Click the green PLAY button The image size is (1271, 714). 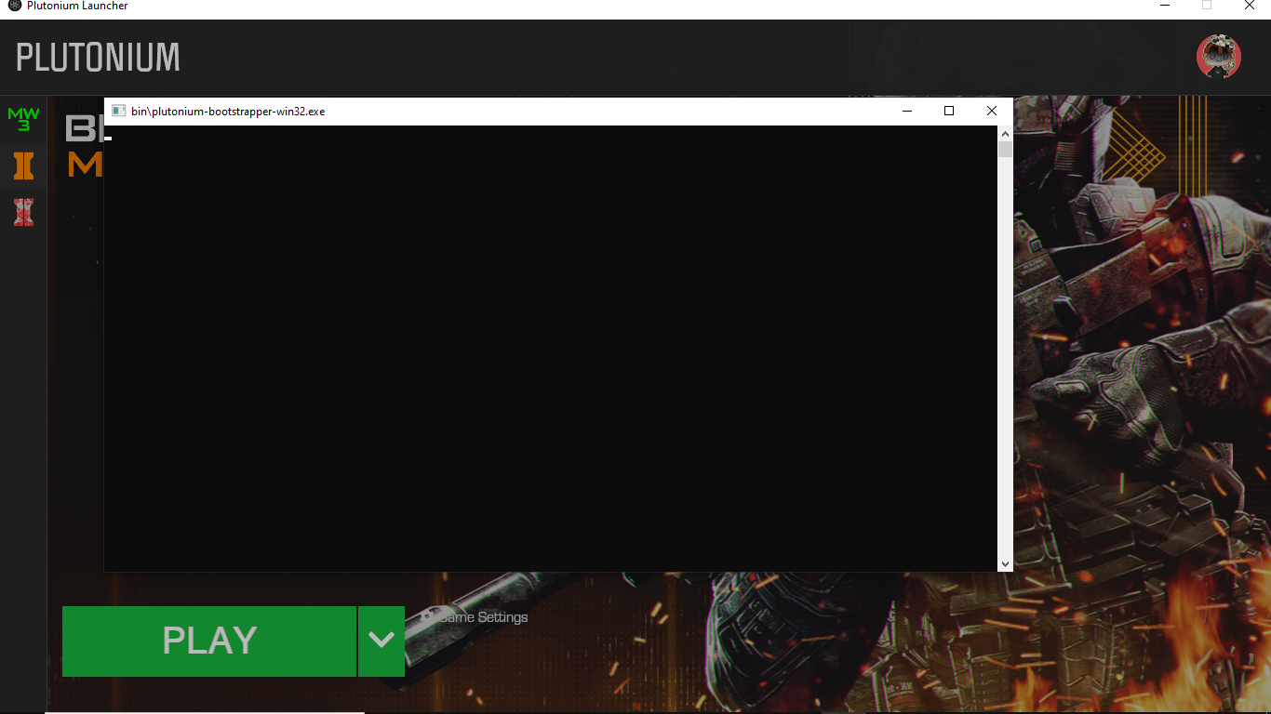[x=209, y=641]
